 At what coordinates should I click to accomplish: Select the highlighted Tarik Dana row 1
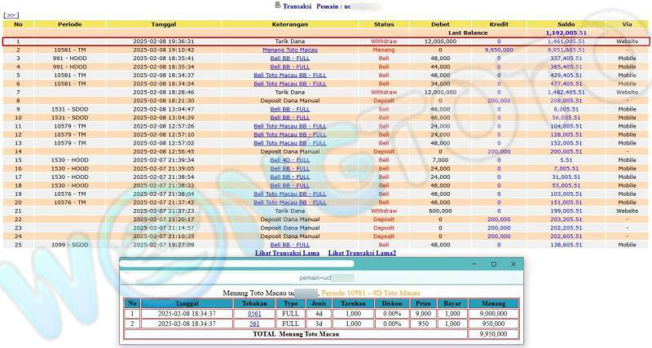[x=289, y=41]
